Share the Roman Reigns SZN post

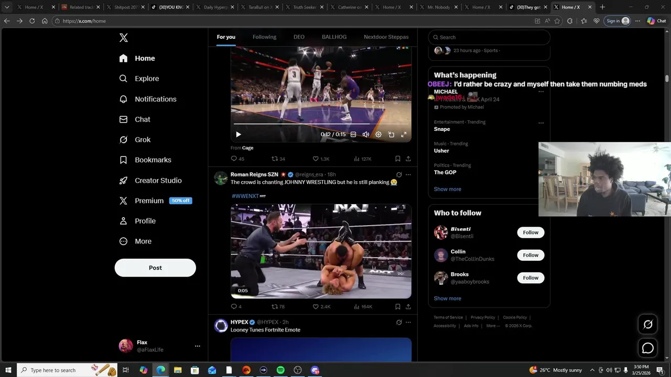(408, 307)
